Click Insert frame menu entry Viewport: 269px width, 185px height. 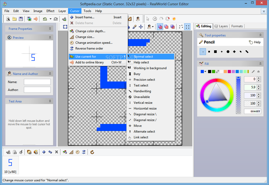98,17
